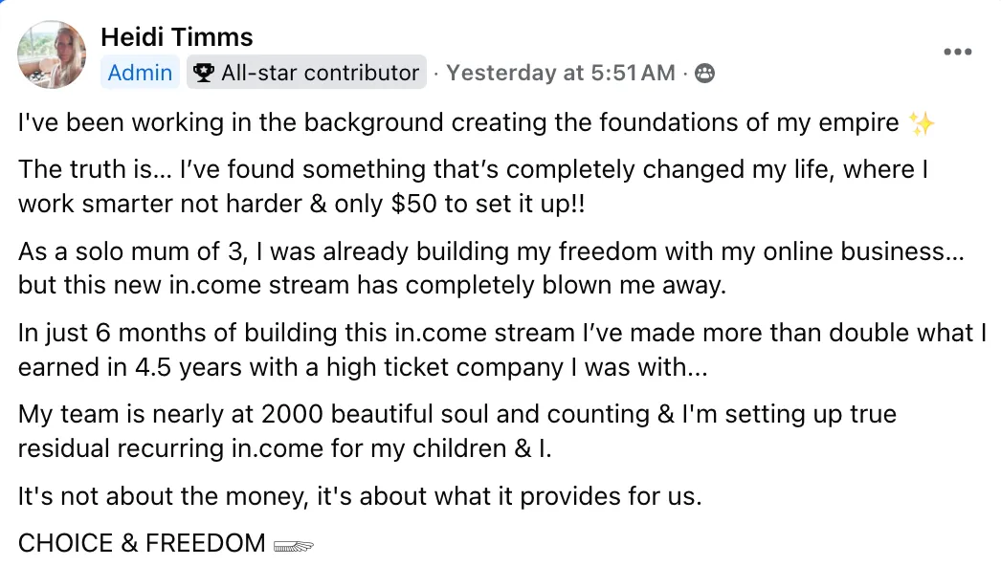Open Heidi Timms' profile via her name
1001x566 pixels.
click(177, 37)
